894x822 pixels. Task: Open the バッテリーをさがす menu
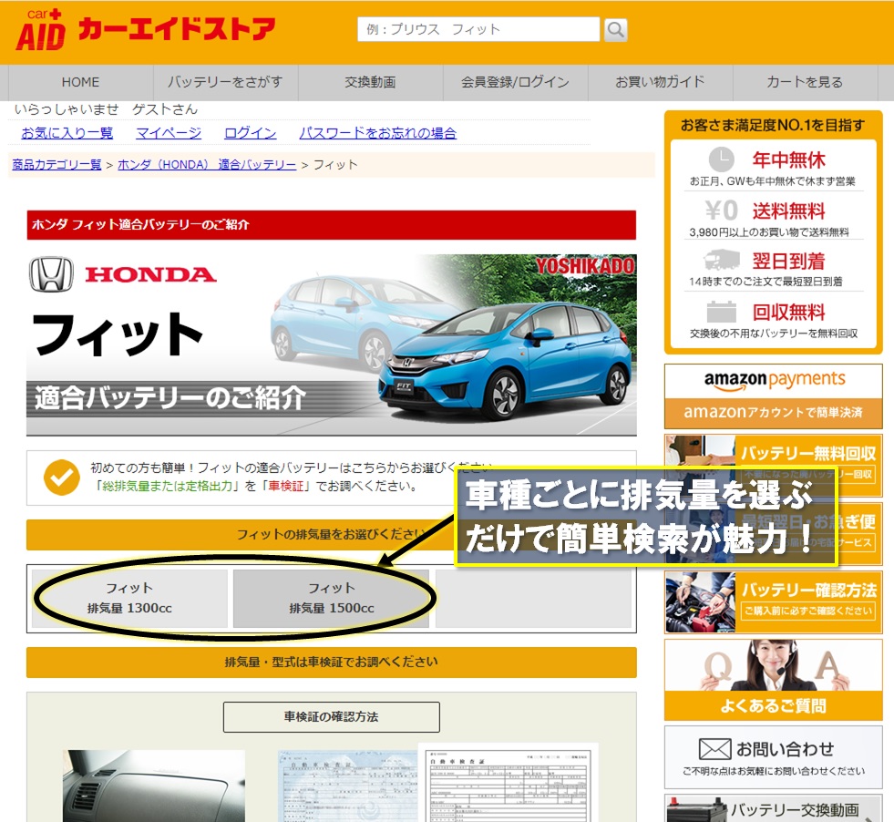point(225,82)
